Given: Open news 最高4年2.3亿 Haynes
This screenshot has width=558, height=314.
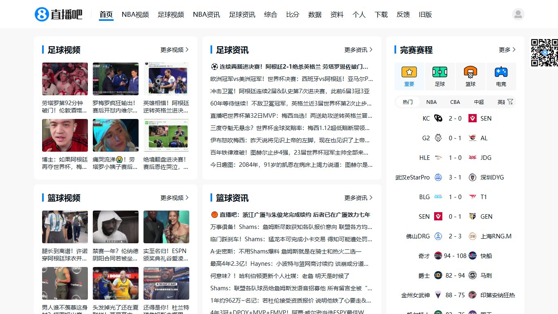Looking at the screenshot, I should point(289,264).
